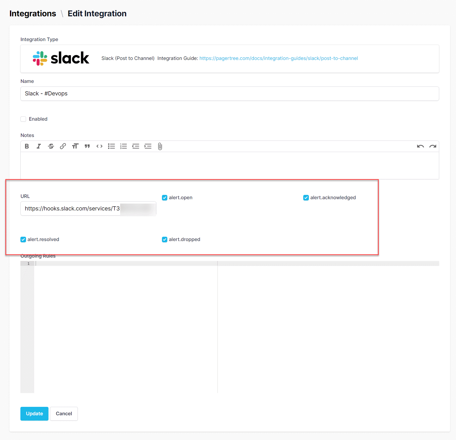Viewport: 456px width, 440px height.
Task: Click the heading text size icon
Action: 75,146
